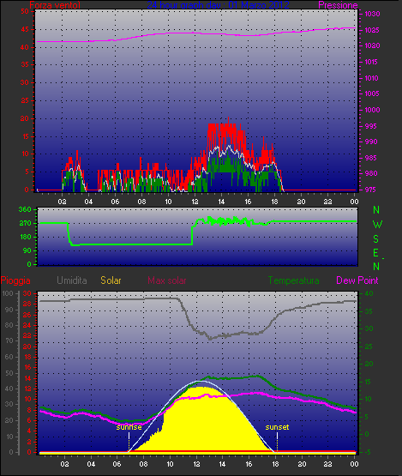Screen dimensions: 402x476
Task: Click the Forza vento axis title
Action: [x=55, y=5]
